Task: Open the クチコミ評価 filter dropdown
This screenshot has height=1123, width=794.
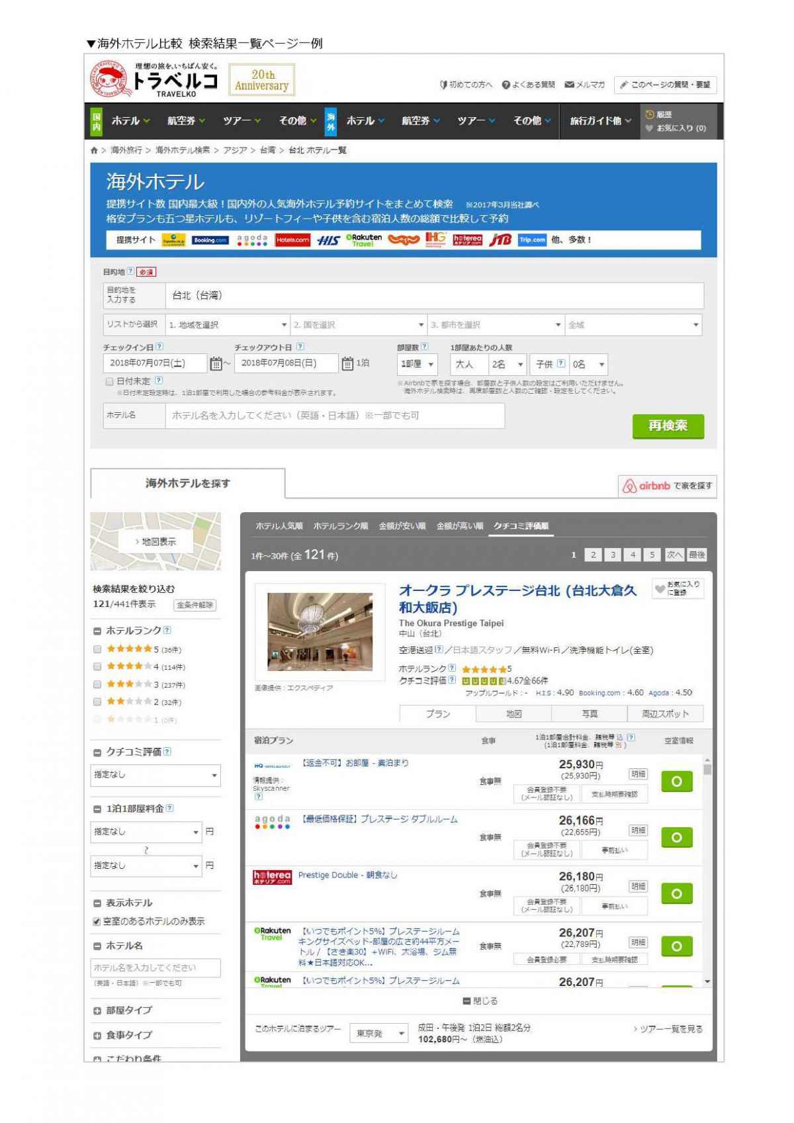Action: tap(155, 776)
